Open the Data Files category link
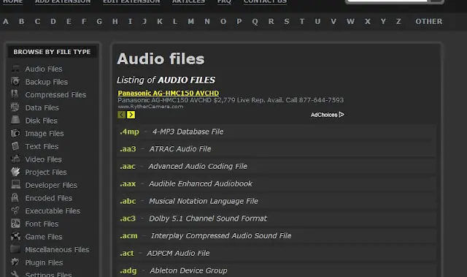Screen dimensions: 467x277 coord(42,107)
